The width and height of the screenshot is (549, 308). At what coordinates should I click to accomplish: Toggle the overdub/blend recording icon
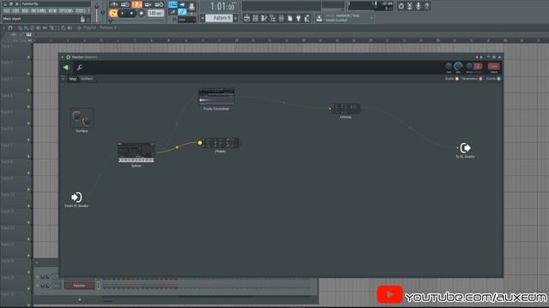[x=148, y=4]
